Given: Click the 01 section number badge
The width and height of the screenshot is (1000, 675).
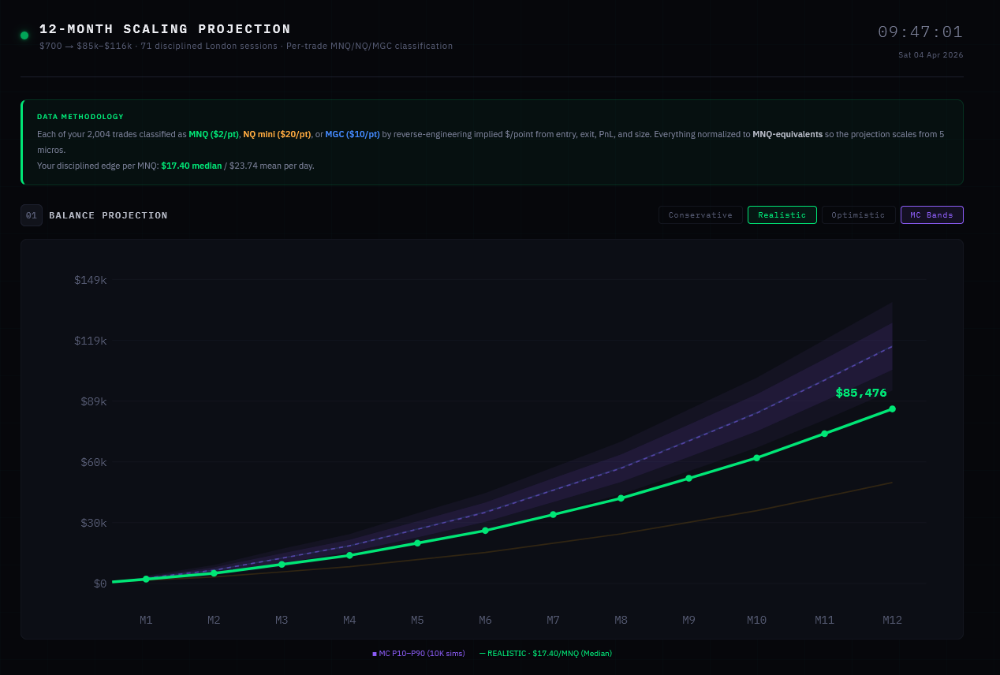Looking at the screenshot, I should coord(32,215).
